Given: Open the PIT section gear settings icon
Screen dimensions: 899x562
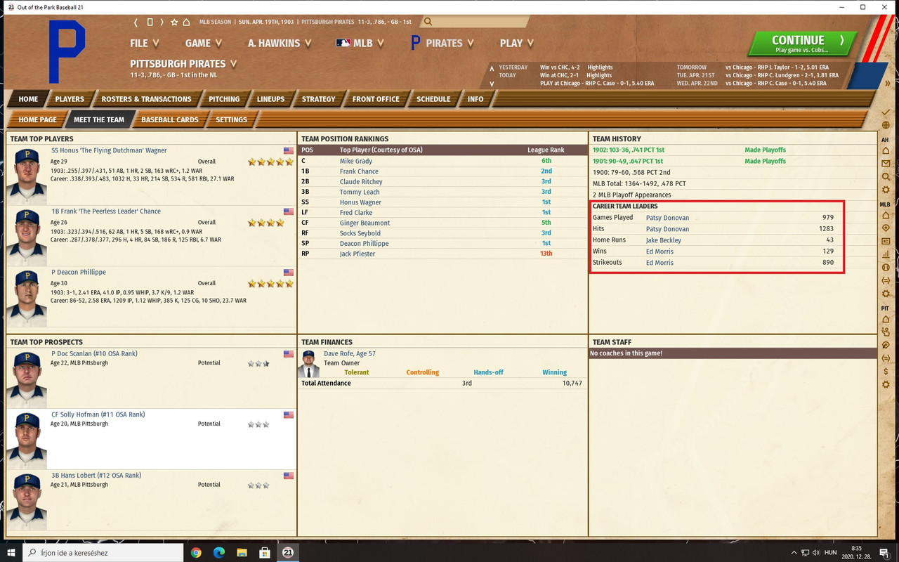Looking at the screenshot, I should click(886, 384).
